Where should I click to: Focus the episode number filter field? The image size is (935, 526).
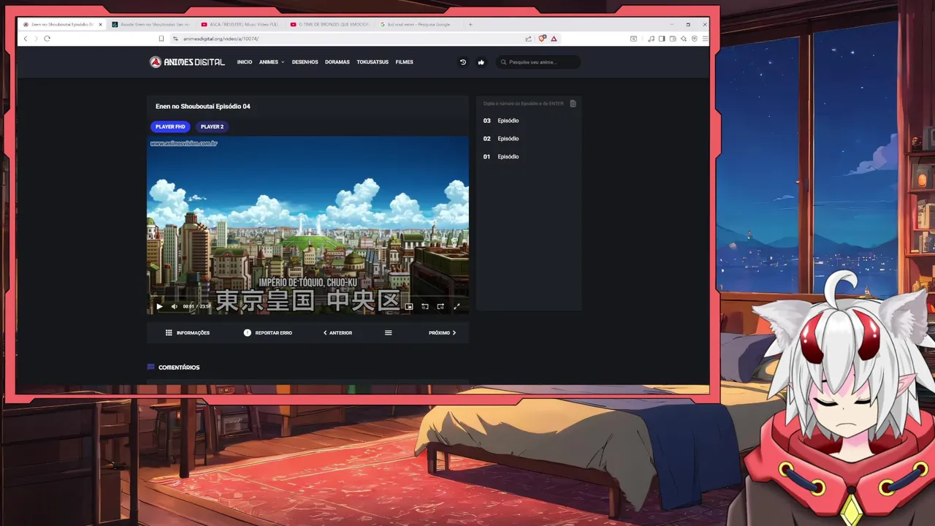click(523, 104)
